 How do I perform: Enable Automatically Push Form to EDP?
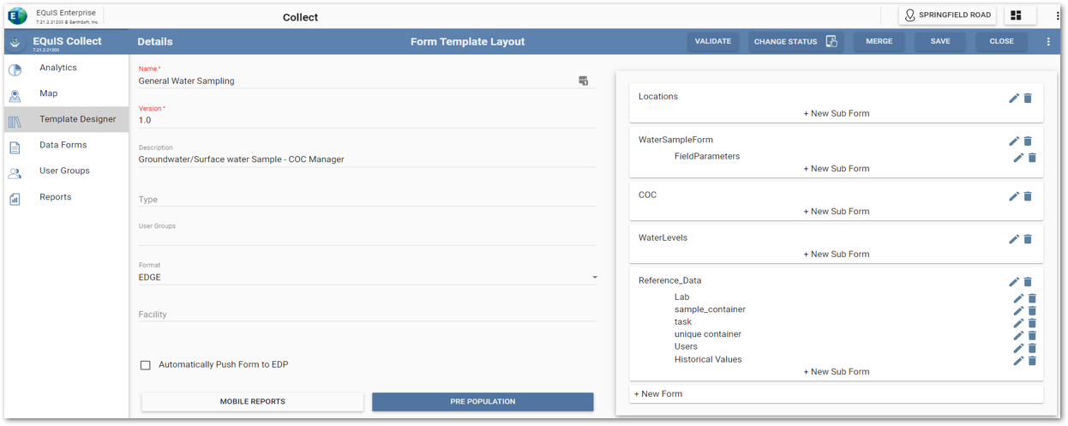[x=146, y=365]
